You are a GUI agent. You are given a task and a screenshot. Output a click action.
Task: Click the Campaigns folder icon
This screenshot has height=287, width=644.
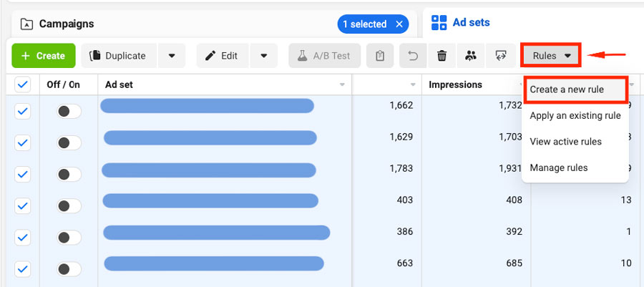pos(26,24)
